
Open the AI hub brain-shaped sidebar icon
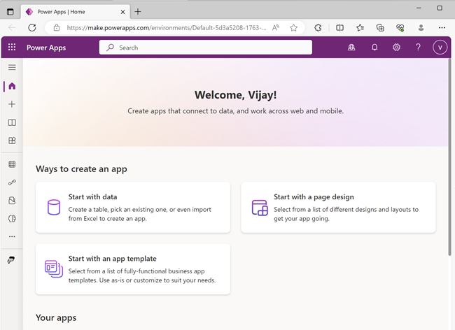12,219
